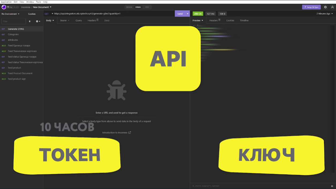Open the arrow dropdown next to Send
The width and height of the screenshot is (336, 189).
(187, 14)
